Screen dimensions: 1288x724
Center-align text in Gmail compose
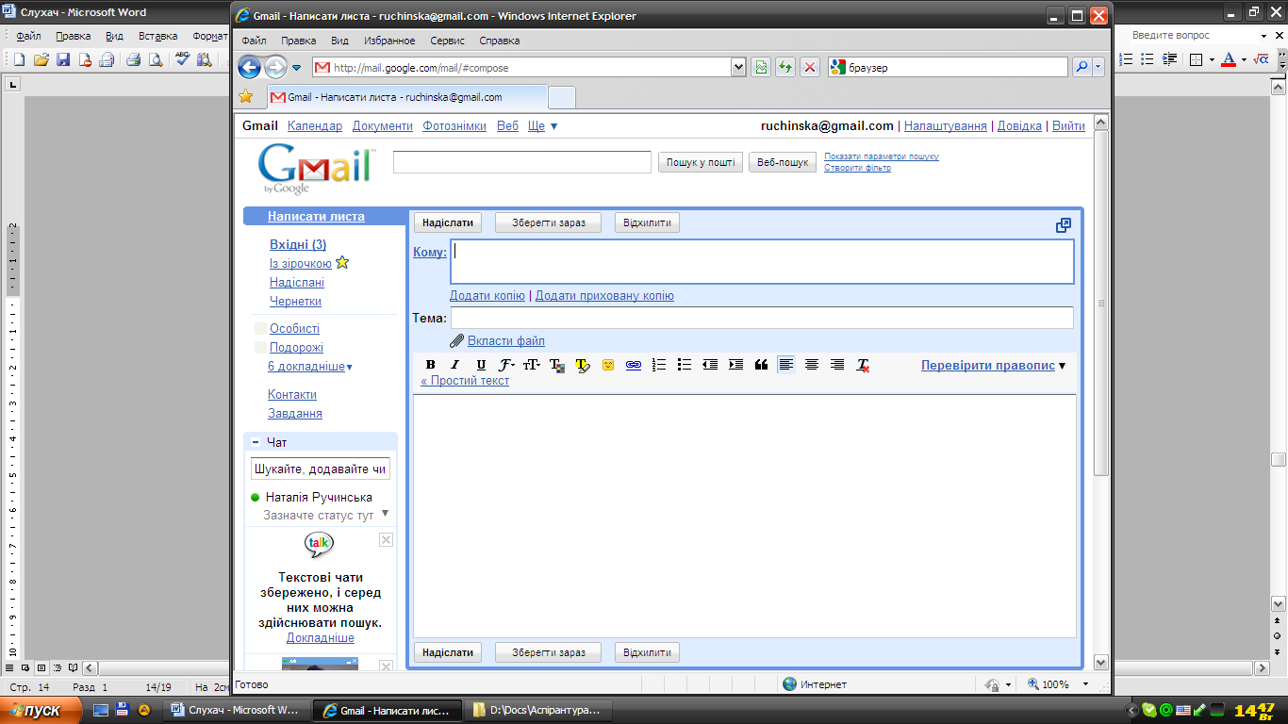pos(812,366)
